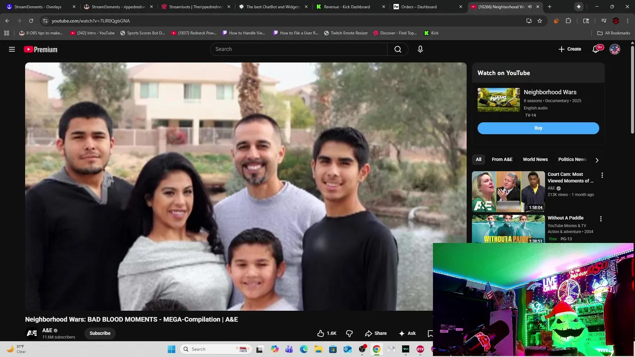Image resolution: width=635 pixels, height=357 pixels.
Task: Start voice search with microphone icon
Action: point(420,49)
